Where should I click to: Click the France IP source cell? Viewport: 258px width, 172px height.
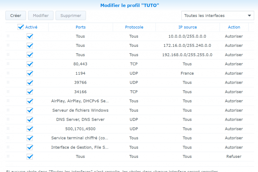(x=187, y=73)
